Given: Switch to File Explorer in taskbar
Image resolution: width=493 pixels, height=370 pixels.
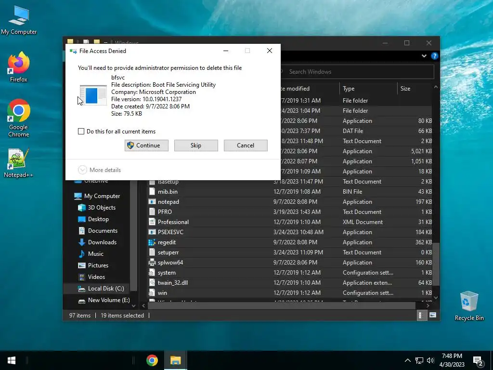Looking at the screenshot, I should [x=175, y=360].
